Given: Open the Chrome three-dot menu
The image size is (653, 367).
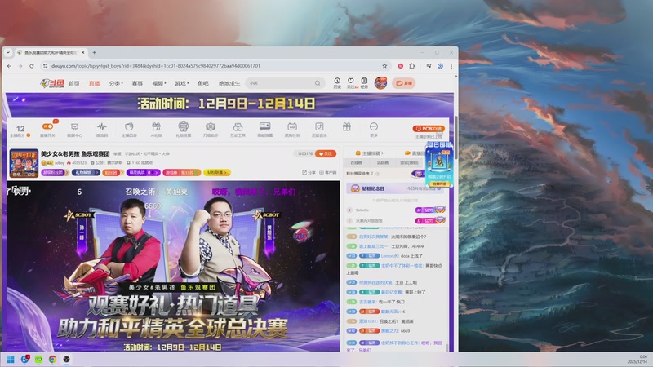Looking at the screenshot, I should click(x=451, y=66).
